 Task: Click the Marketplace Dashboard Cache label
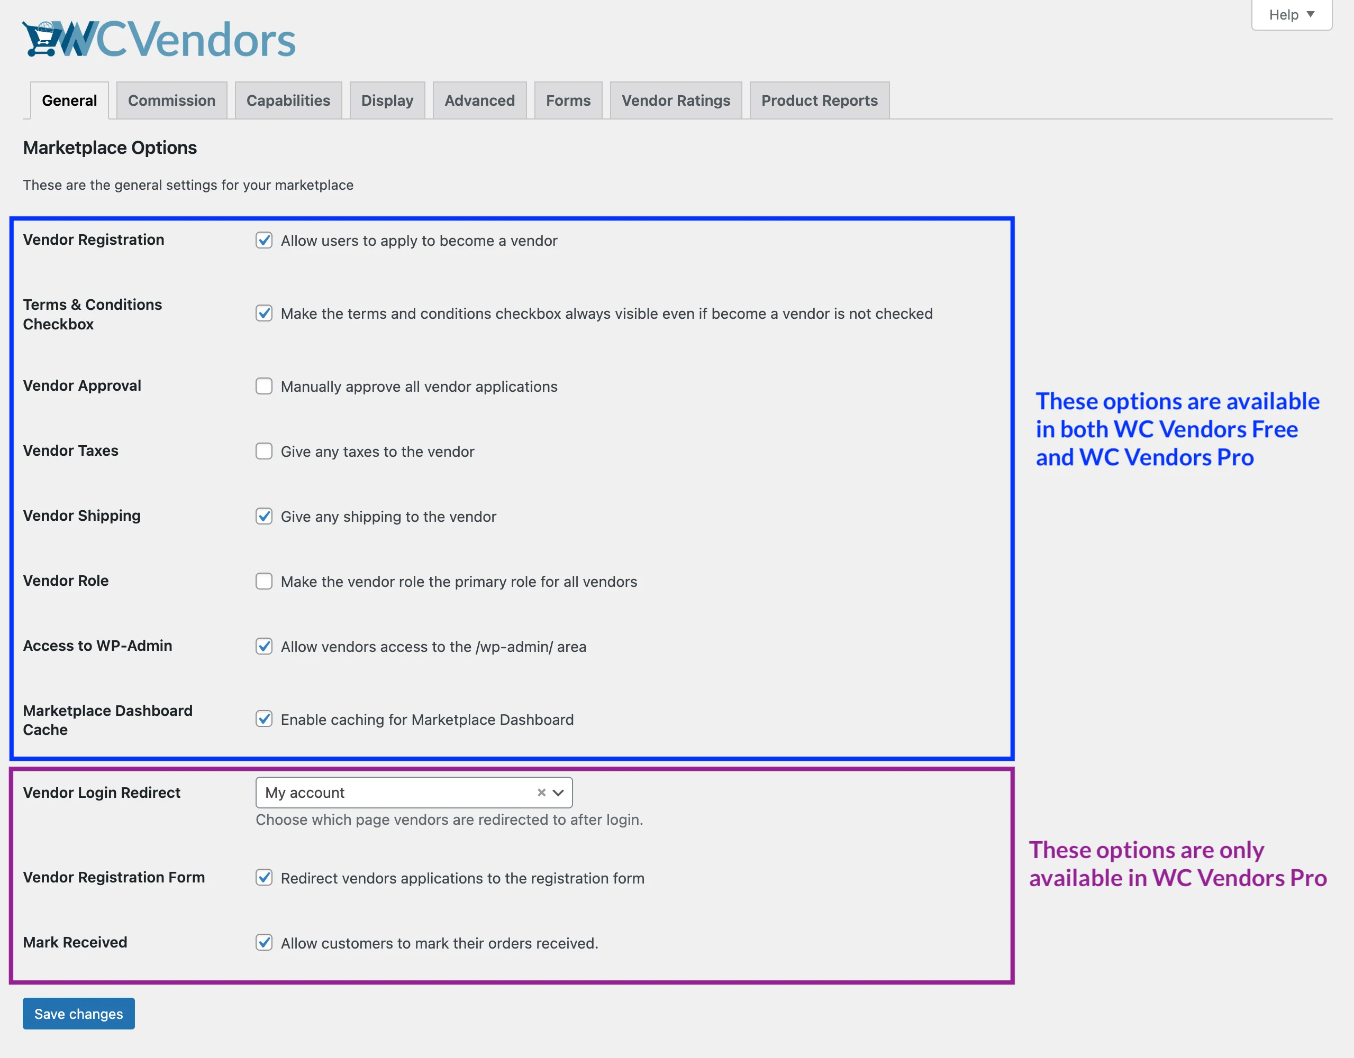pos(108,721)
